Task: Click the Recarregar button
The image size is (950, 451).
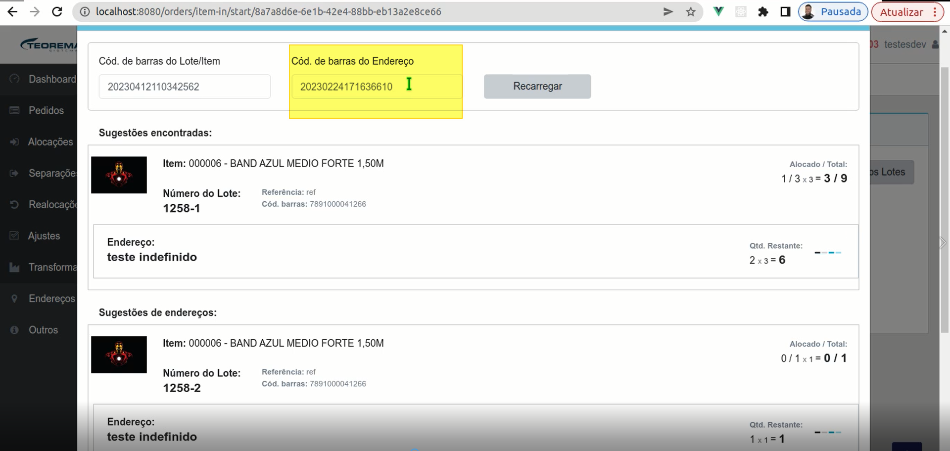Action: click(x=537, y=87)
